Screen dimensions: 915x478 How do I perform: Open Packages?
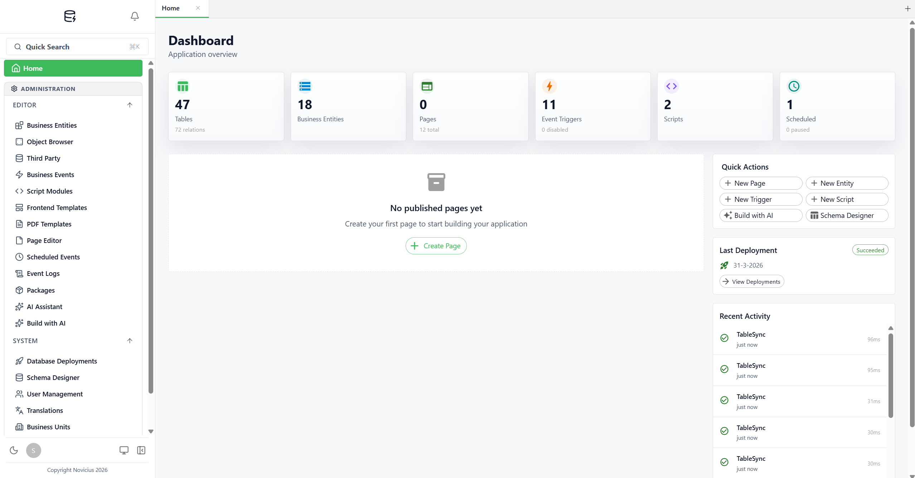point(73,290)
